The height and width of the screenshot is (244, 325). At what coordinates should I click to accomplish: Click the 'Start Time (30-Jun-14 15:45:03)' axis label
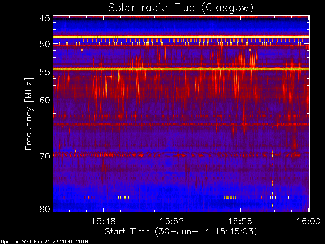pos(181,231)
